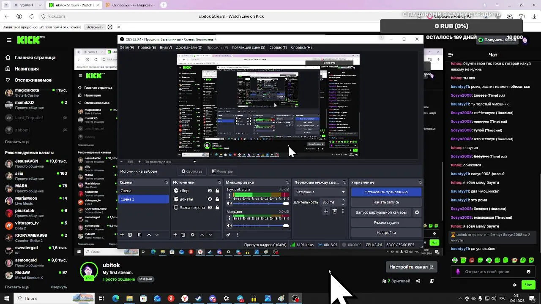Select Сцена in the scenes list

coord(144,191)
